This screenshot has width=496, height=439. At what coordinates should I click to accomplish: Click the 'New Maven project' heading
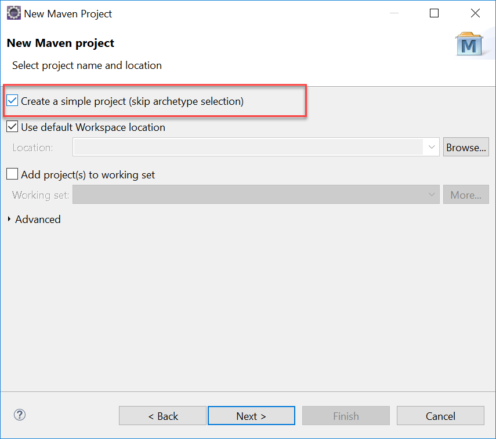pyautogui.click(x=60, y=43)
